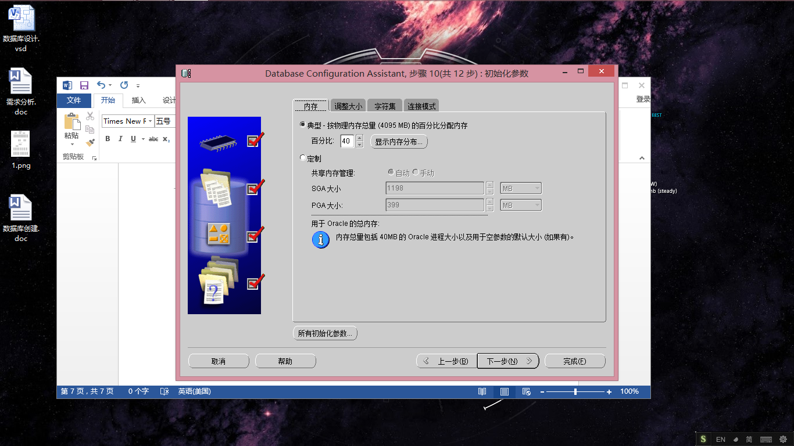Click the 取消 button
794x446 pixels.
tap(219, 361)
